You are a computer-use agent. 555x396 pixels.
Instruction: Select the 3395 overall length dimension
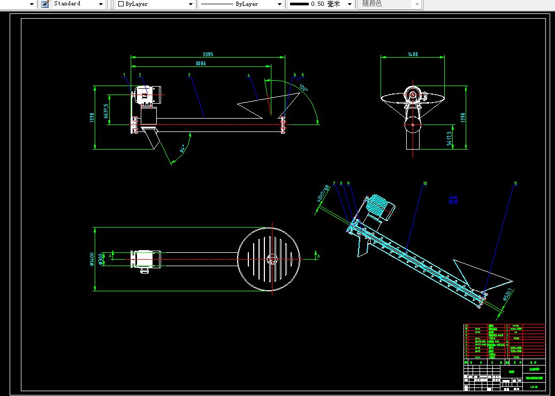208,54
